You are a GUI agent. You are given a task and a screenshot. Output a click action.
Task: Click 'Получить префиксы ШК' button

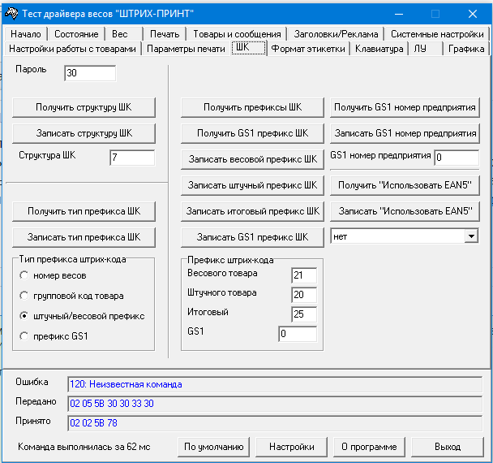point(252,107)
